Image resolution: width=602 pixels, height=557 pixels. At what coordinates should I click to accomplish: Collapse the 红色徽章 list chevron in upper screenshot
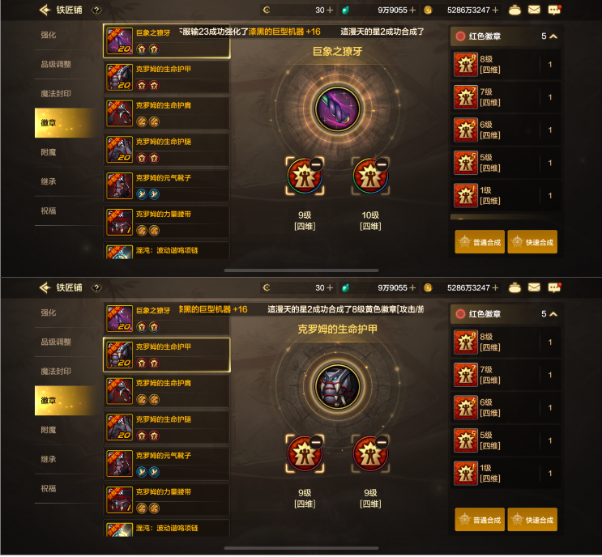pos(553,36)
